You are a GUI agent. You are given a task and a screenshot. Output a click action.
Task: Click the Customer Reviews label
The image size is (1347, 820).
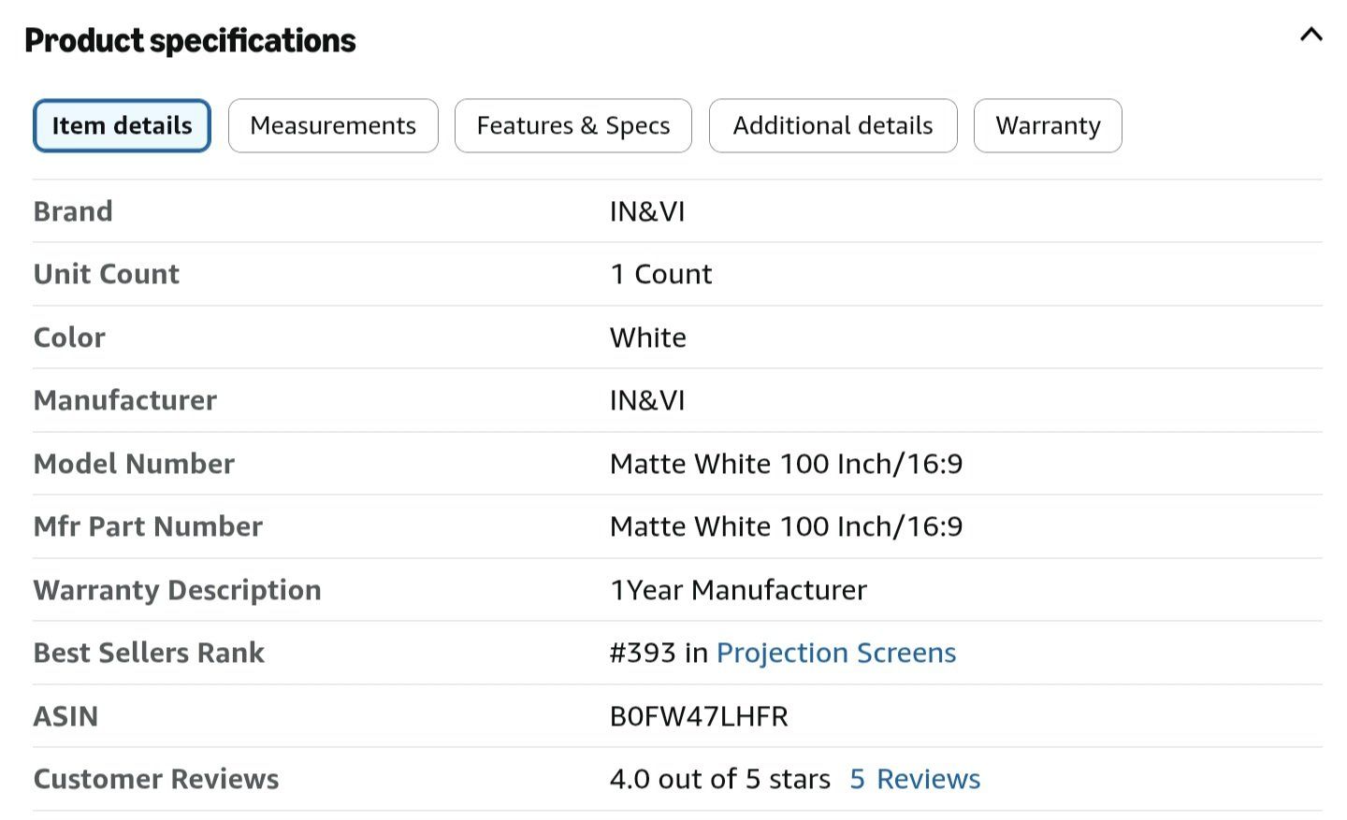point(156,779)
